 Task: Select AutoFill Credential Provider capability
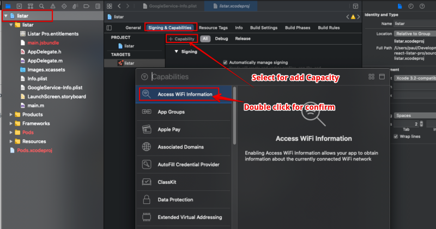(184, 165)
